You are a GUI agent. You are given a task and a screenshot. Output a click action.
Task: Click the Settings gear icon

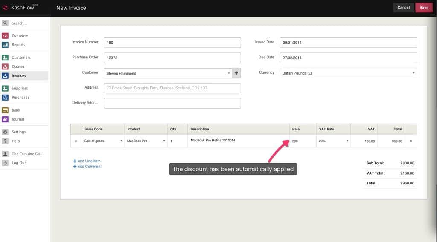click(5, 132)
